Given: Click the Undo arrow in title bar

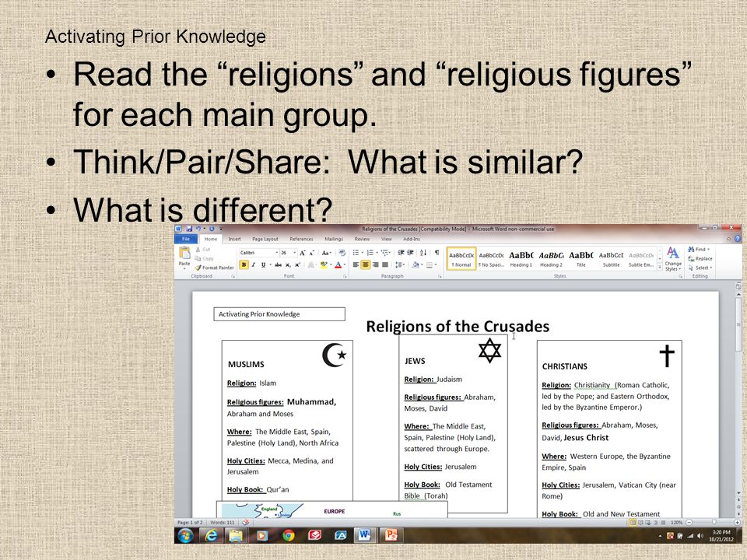Looking at the screenshot, I should (198, 229).
